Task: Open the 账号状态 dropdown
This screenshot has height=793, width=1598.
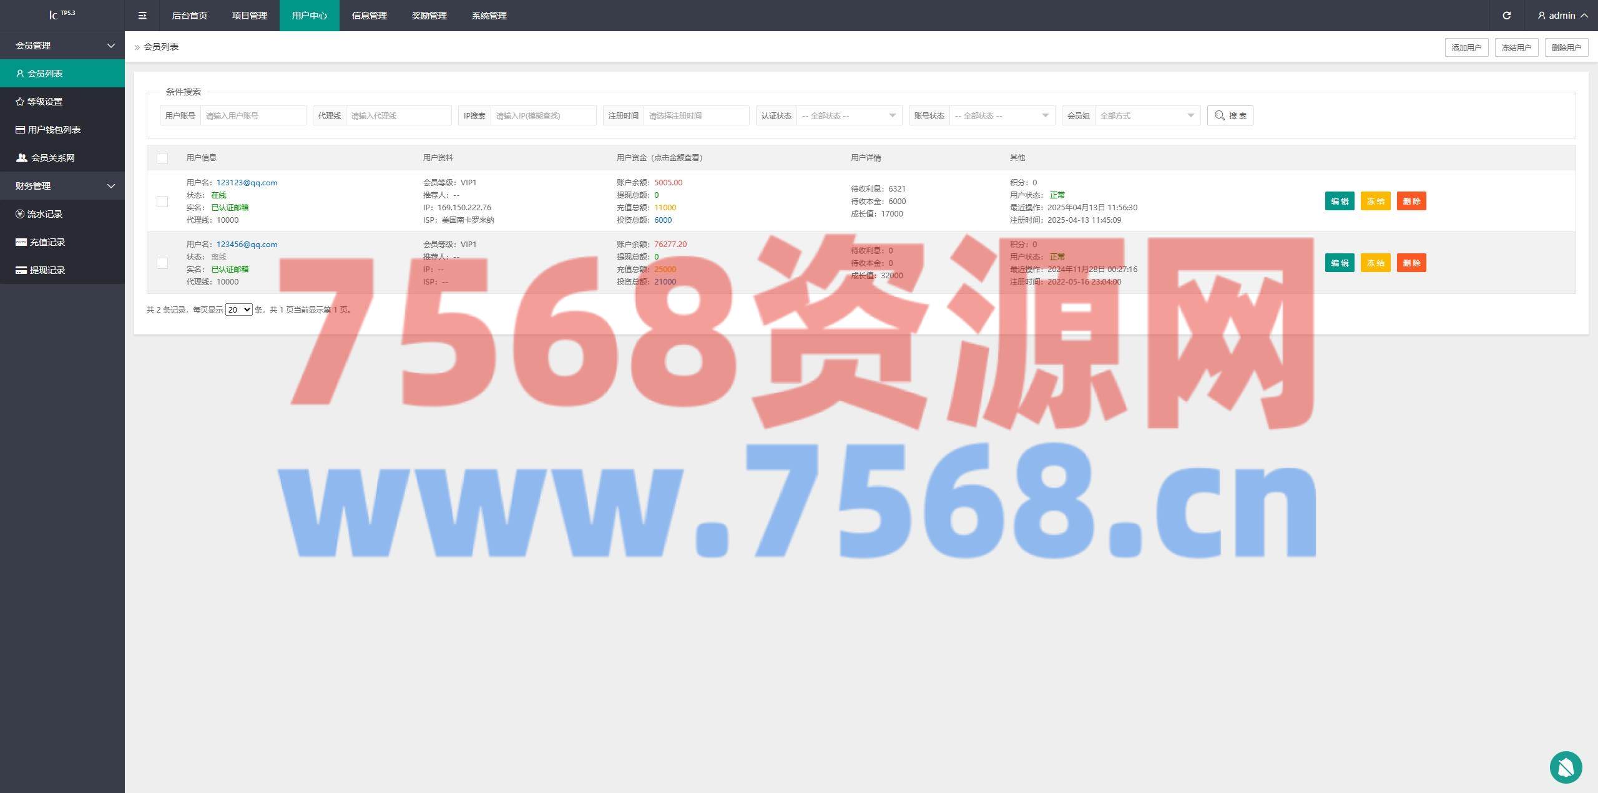Action: [1001, 115]
